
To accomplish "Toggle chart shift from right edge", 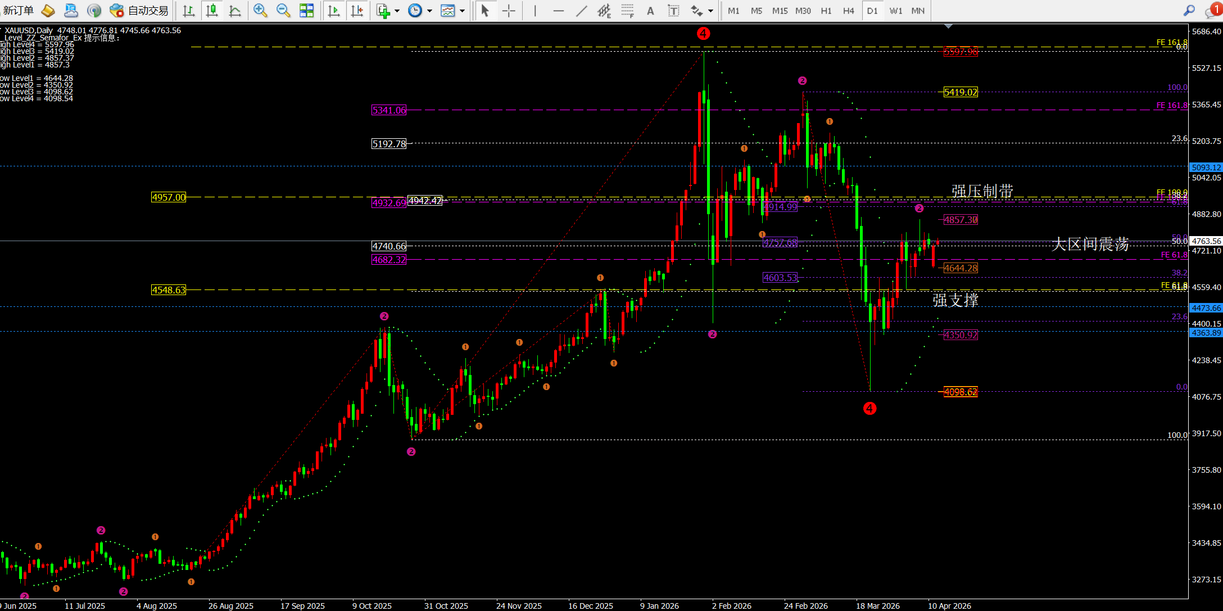I will pos(357,11).
